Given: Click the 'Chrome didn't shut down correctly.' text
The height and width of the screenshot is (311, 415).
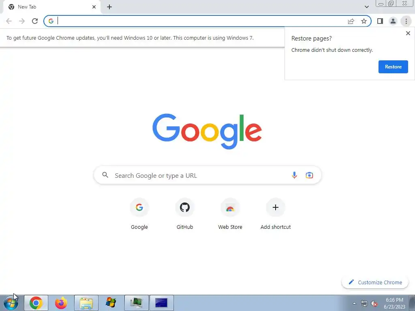Looking at the screenshot, I should pos(332,50).
